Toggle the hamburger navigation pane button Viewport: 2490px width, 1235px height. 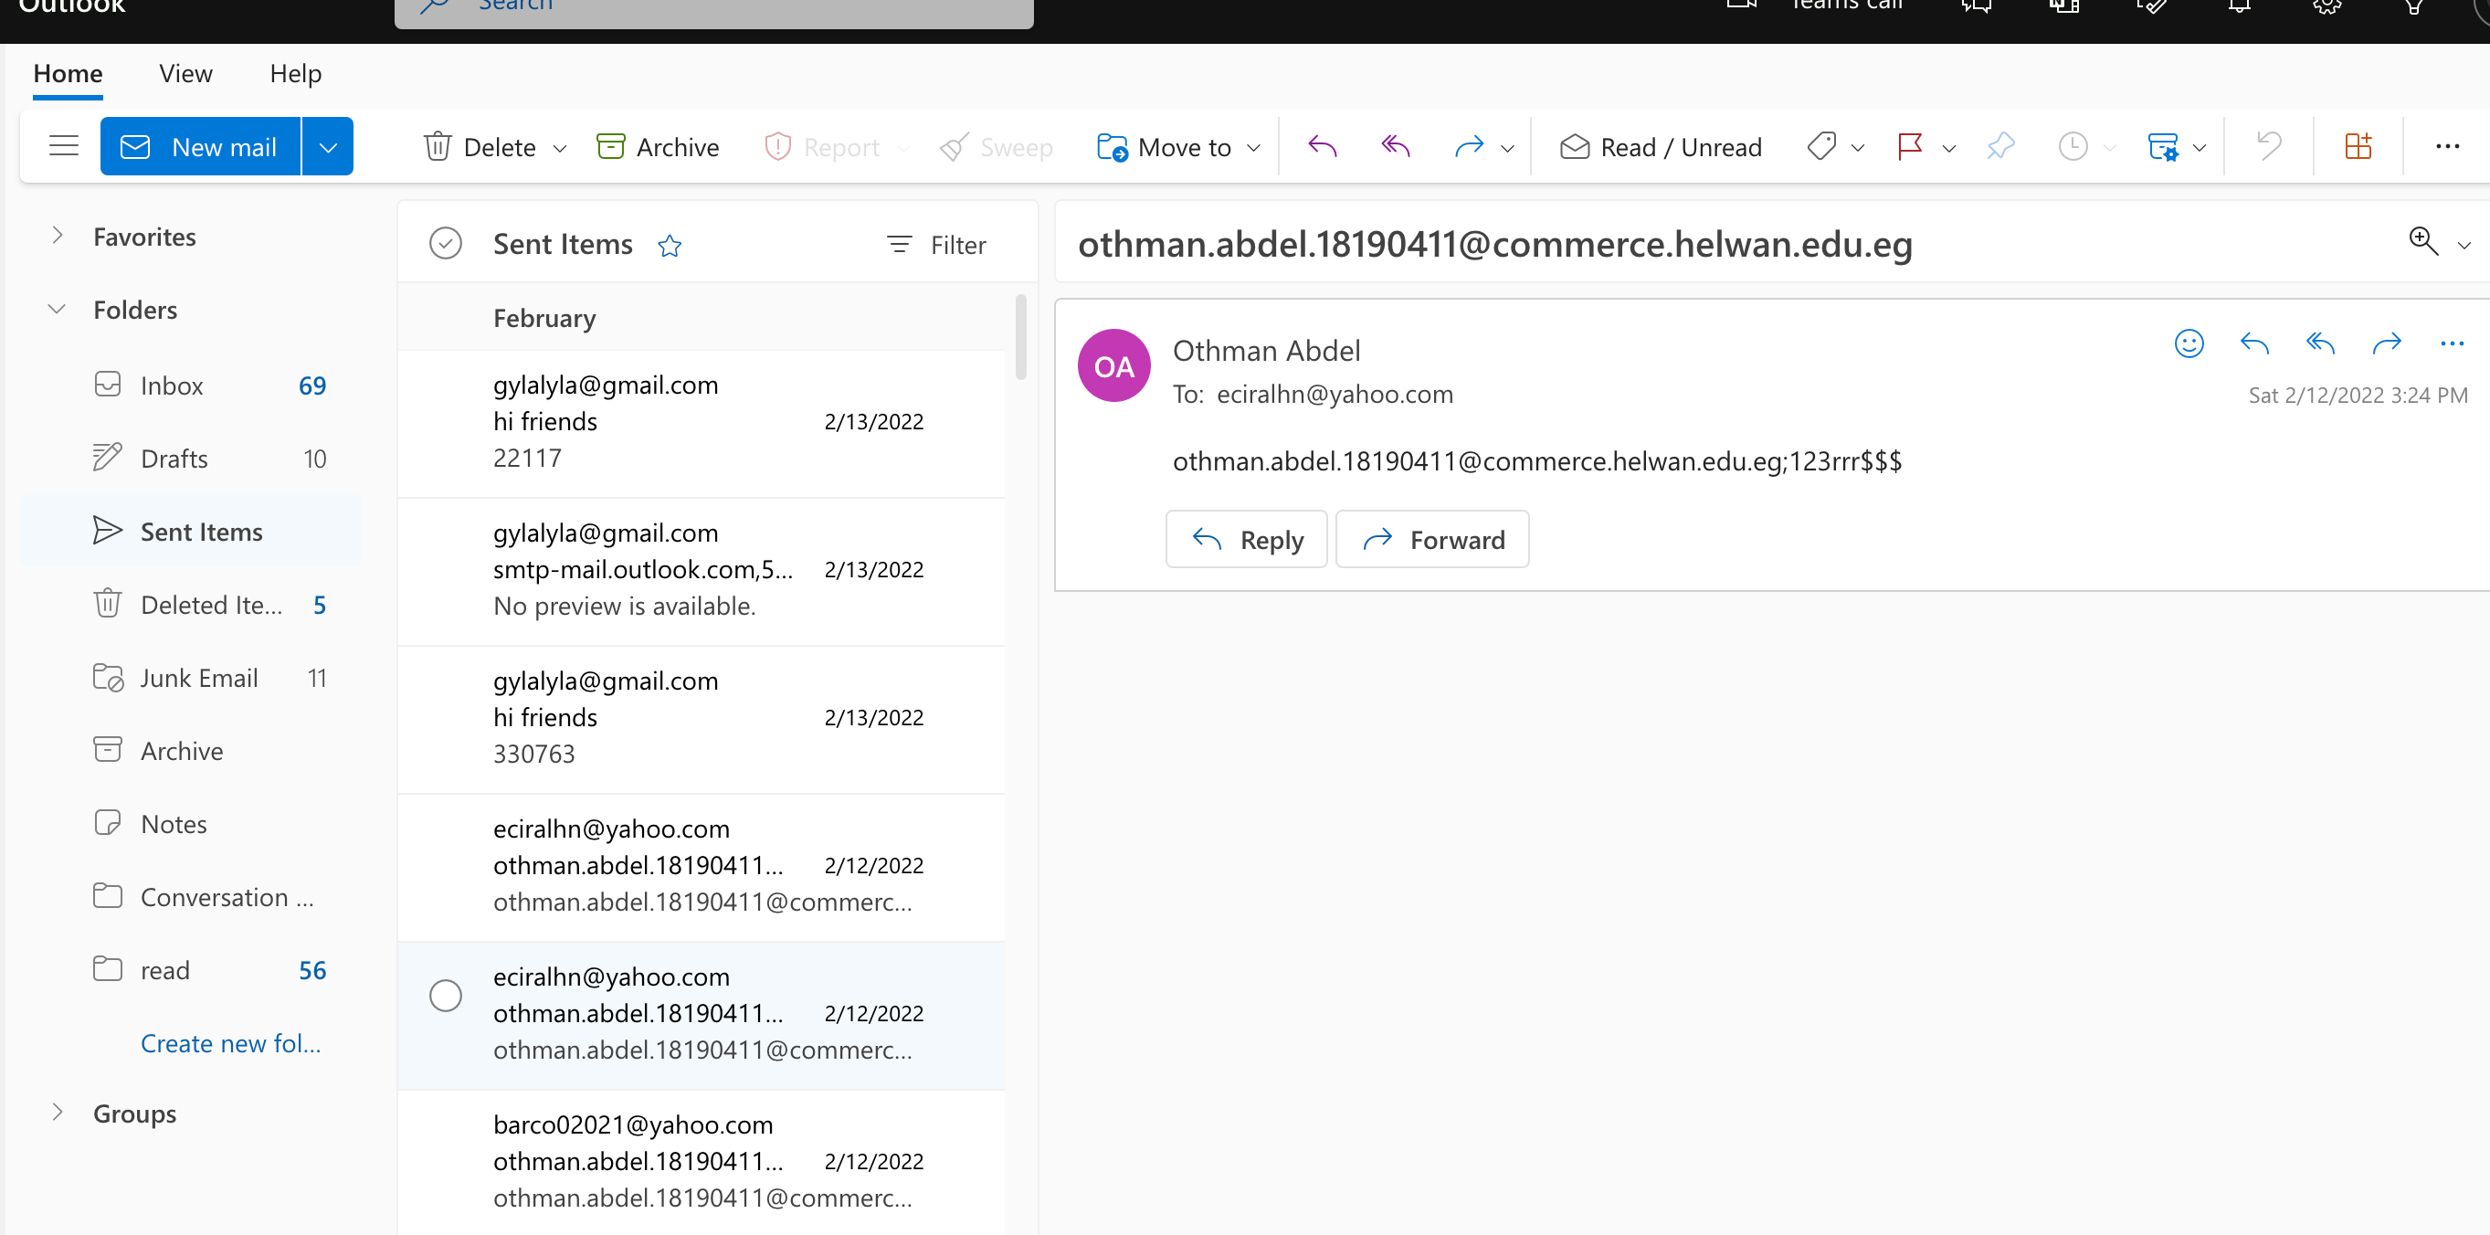pyautogui.click(x=64, y=147)
